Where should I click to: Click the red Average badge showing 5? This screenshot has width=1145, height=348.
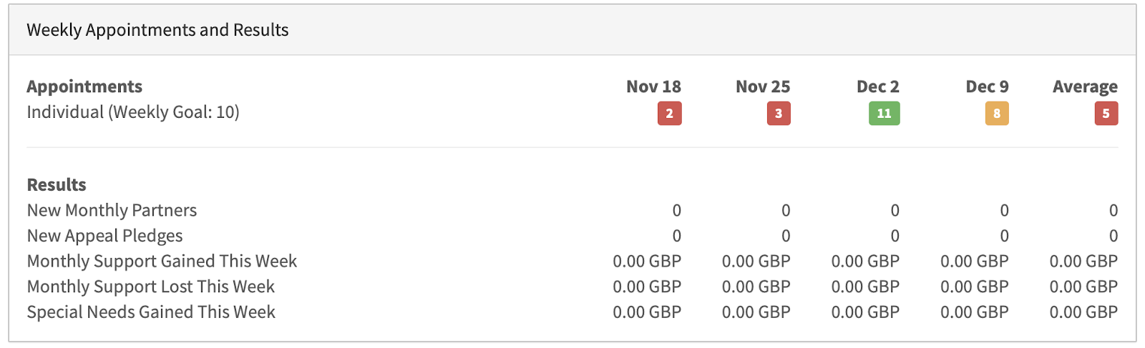pos(1106,113)
